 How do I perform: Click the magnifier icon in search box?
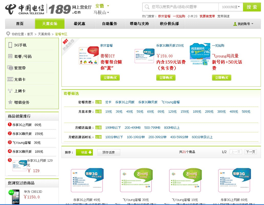pos(147,7)
